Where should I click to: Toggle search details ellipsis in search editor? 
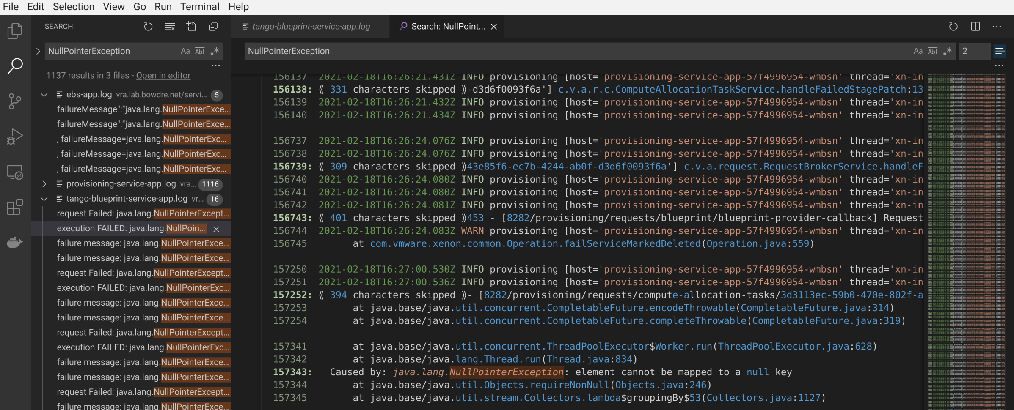(999, 66)
